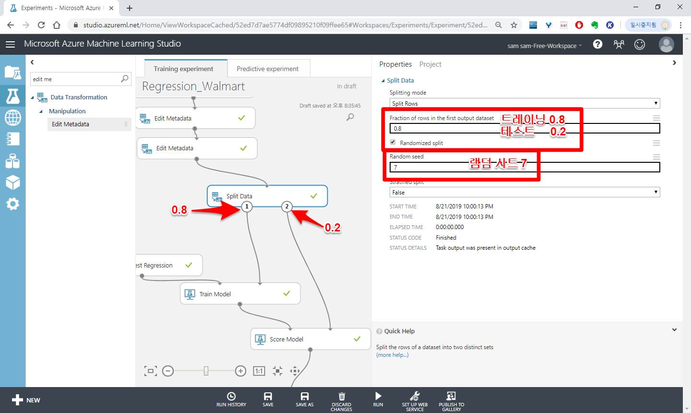Viewport: 691px width, 413px height.
Task: Open the community people icon
Action: click(x=619, y=44)
